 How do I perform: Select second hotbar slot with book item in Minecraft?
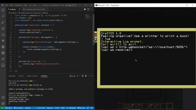click(127, 106)
